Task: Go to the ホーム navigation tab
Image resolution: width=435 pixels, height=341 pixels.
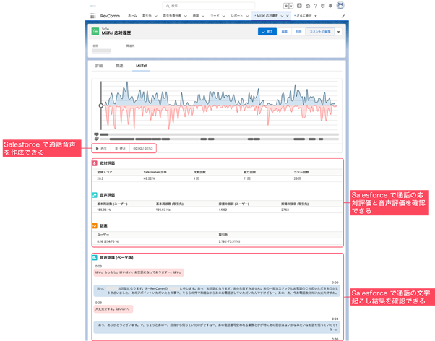Action: click(x=132, y=16)
